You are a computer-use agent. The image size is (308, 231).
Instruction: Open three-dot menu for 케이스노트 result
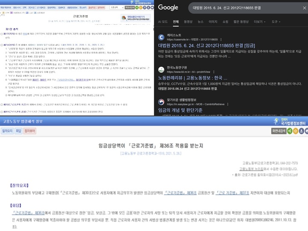(x=221, y=39)
